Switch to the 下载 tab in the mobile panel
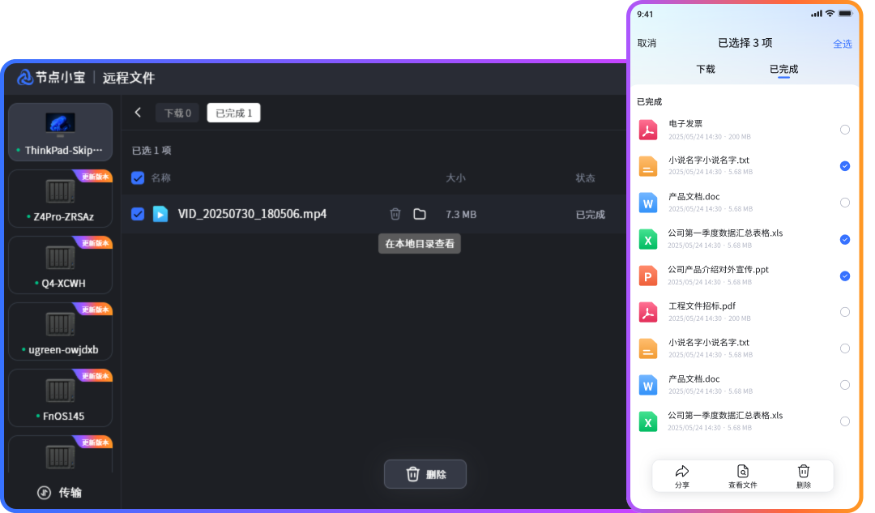875x513 pixels. tap(705, 70)
